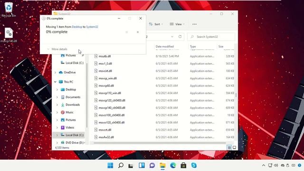
Task: Select the msvcr120_clr0400.dll file
Action: [112, 123]
